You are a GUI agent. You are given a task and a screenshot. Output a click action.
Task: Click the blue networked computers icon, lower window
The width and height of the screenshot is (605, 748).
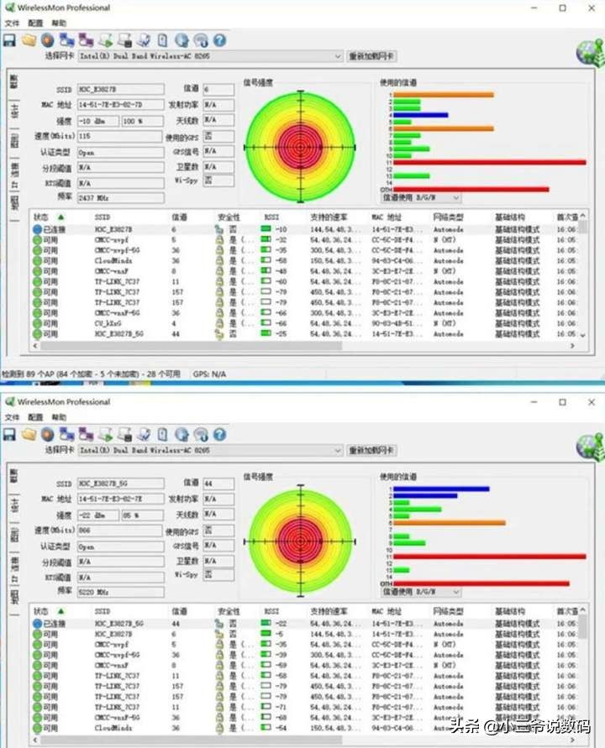click(x=66, y=435)
